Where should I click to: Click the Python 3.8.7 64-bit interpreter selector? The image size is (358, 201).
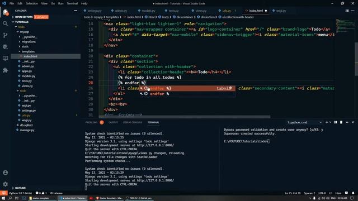coord(21,193)
